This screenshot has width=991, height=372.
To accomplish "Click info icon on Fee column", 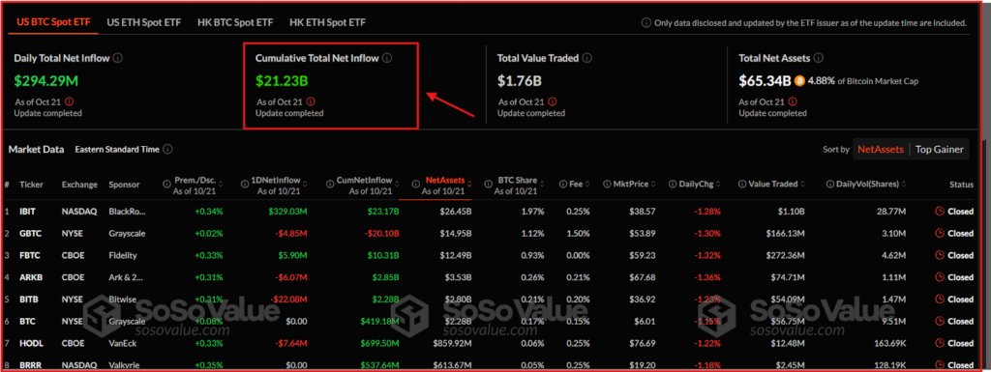I will pyautogui.click(x=562, y=185).
